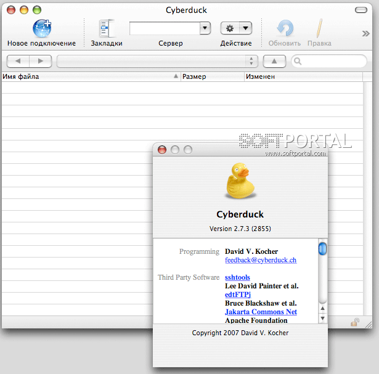Viewport: 379px width, 374px height.
Task: Go back with the left arrow button
Action: click(18, 61)
